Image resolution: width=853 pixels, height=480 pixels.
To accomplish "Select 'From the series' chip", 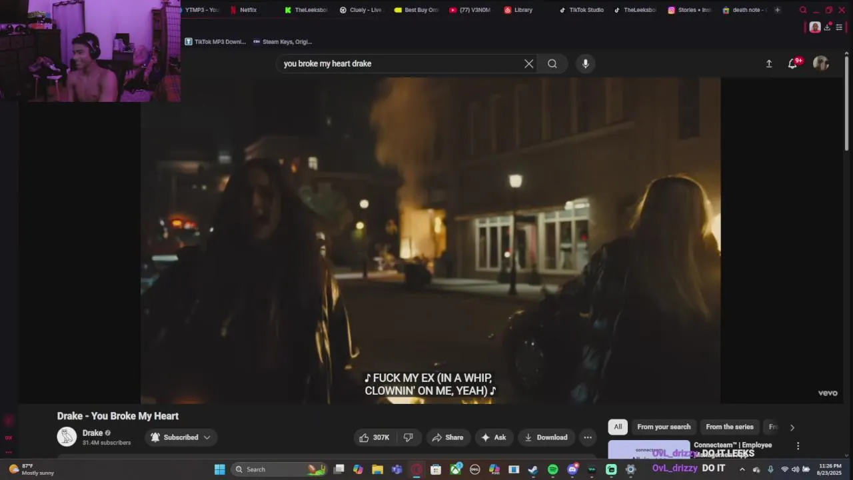I will pos(730,427).
